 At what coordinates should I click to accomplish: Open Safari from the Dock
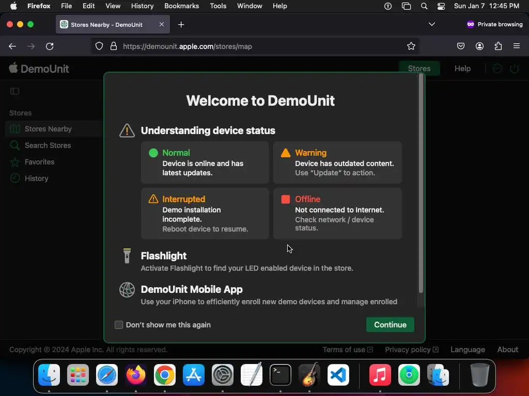click(x=107, y=375)
